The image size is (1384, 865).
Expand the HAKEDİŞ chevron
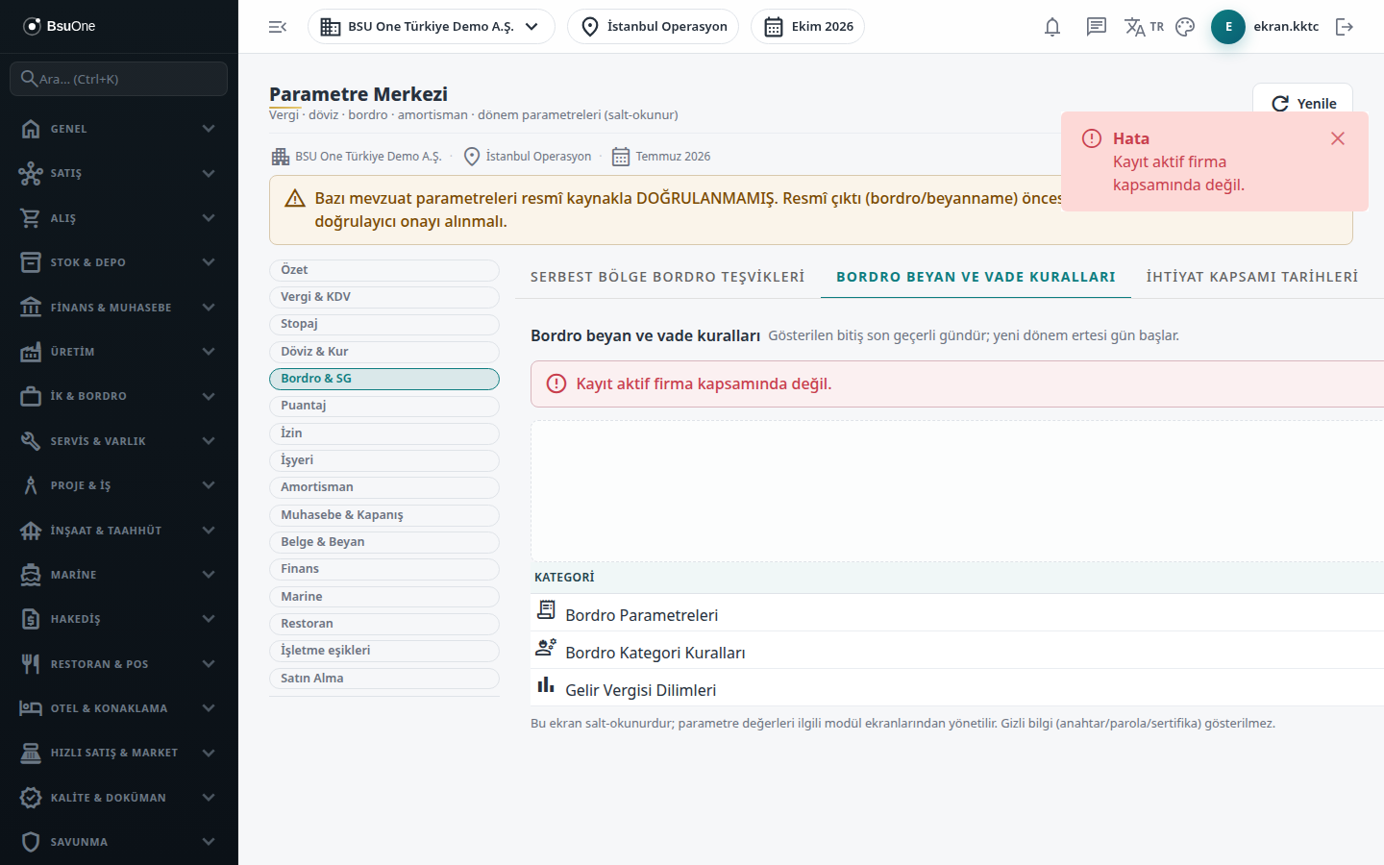point(209,619)
